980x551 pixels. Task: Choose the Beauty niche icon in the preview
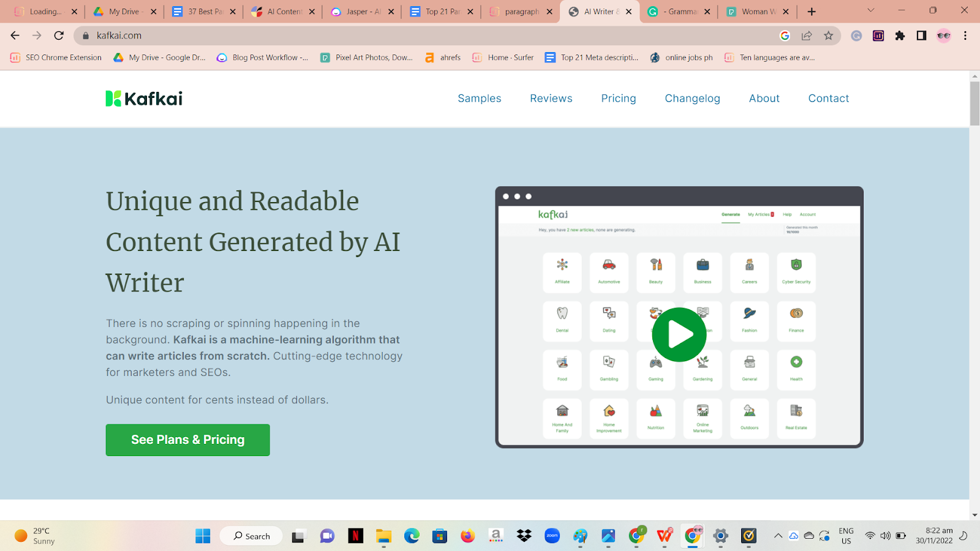pyautogui.click(x=656, y=272)
